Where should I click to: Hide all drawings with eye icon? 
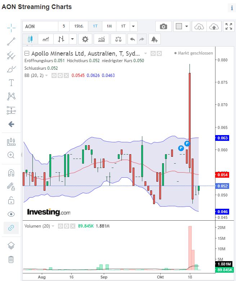click(11, 214)
